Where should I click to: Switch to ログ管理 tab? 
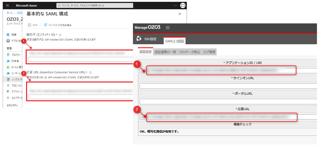click(x=209, y=52)
